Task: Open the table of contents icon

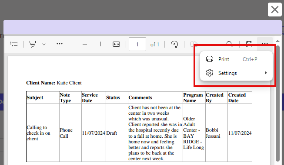Action: click(x=14, y=44)
